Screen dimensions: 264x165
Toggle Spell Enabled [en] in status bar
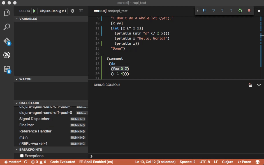(96, 162)
